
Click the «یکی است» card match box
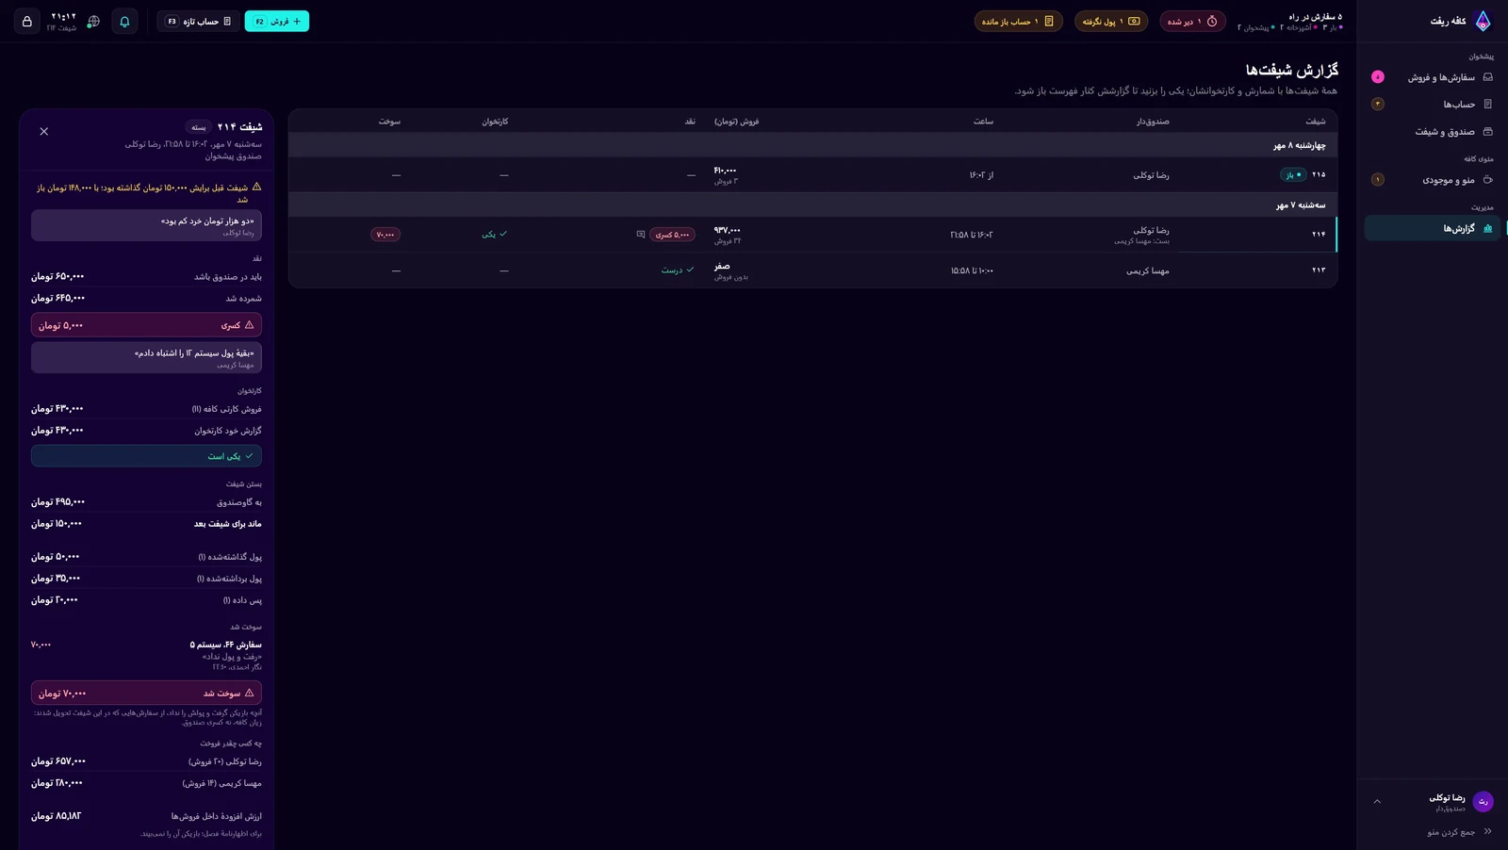(x=146, y=456)
